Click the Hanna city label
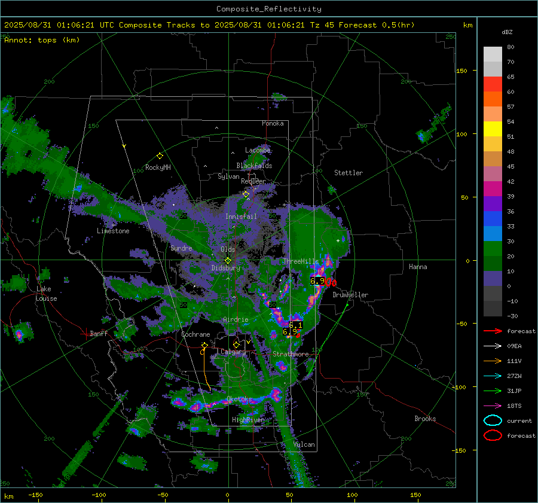 point(418,267)
